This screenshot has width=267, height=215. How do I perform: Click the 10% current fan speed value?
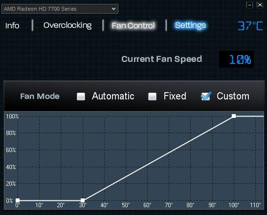pyautogui.click(x=240, y=59)
